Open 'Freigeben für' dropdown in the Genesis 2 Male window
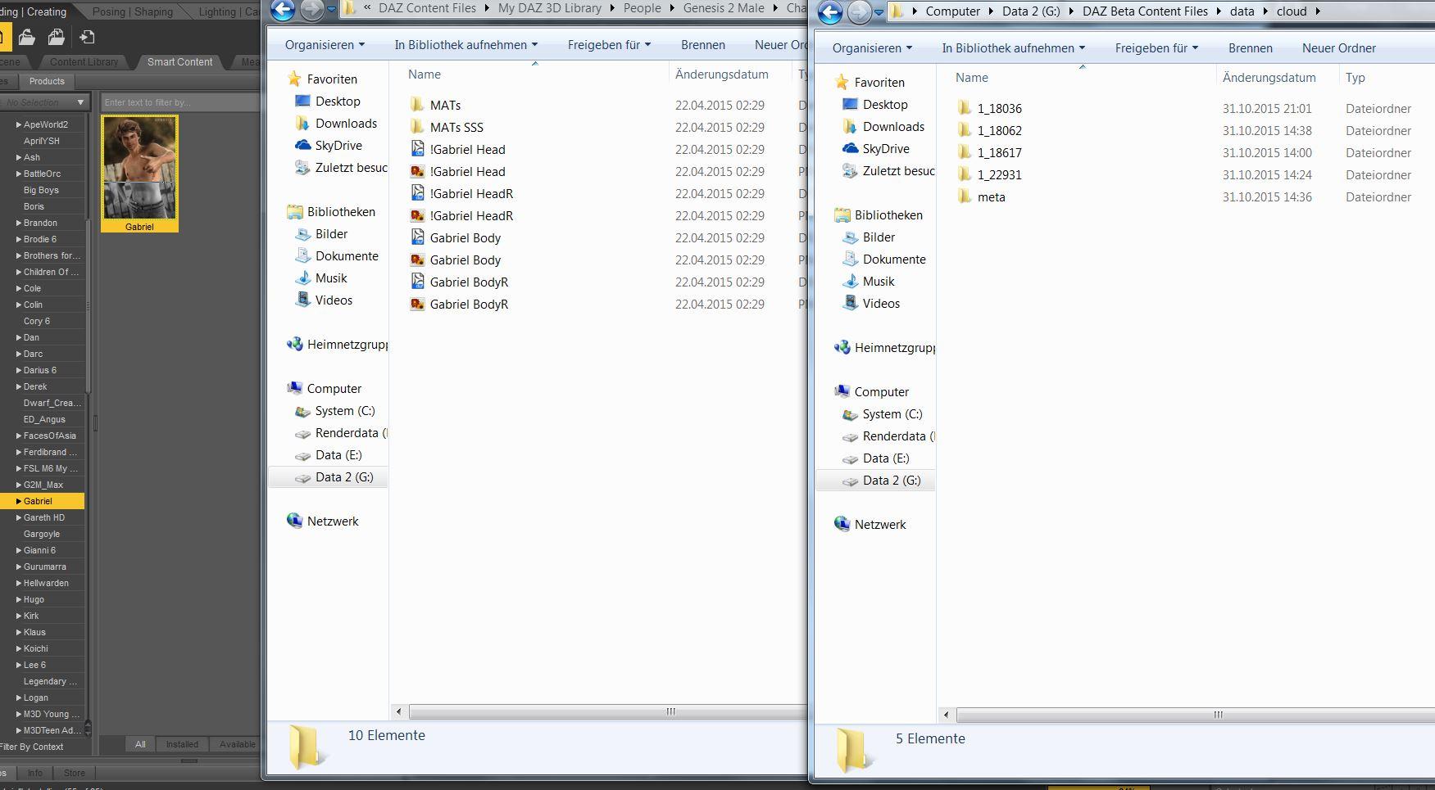 point(609,44)
